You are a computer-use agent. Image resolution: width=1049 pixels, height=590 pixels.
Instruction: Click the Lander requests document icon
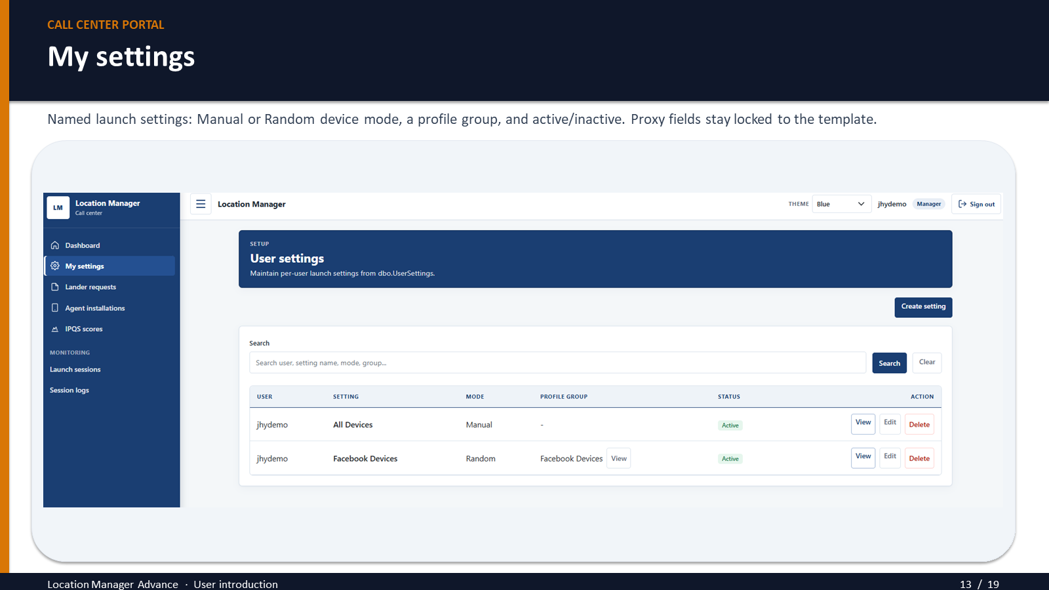[x=55, y=287]
